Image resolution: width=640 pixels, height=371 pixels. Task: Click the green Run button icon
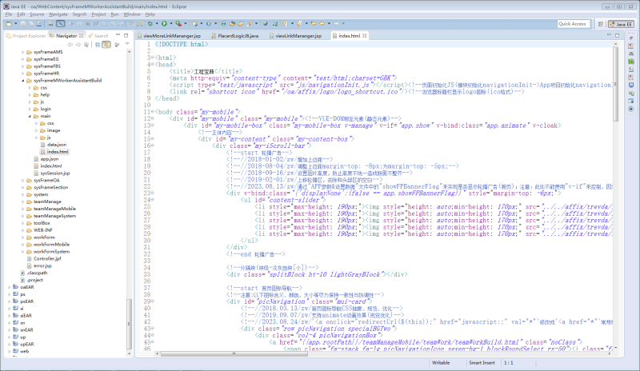pyautogui.click(x=165, y=24)
